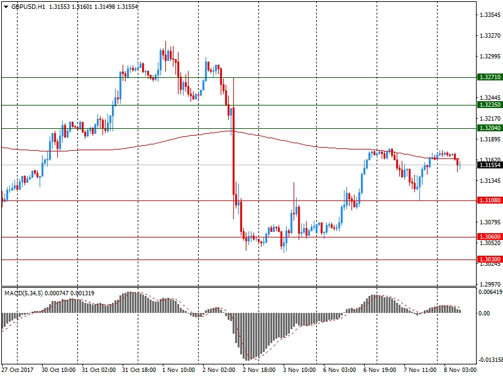Click the 31 Oct 02:00 time axis label

point(99,370)
